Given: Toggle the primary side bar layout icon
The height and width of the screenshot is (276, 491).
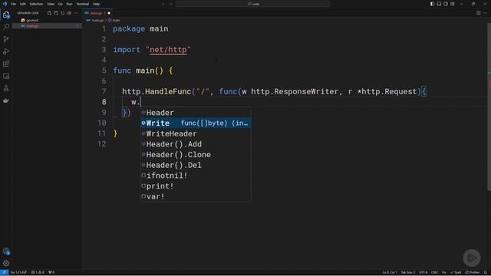Looking at the screenshot, I should [432, 4].
